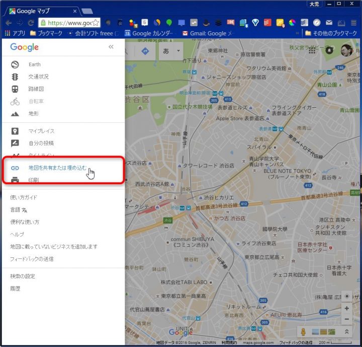The image size is (362, 347).
Task: Click the 大児 user name button in title bar
Action: [x=314, y=4]
